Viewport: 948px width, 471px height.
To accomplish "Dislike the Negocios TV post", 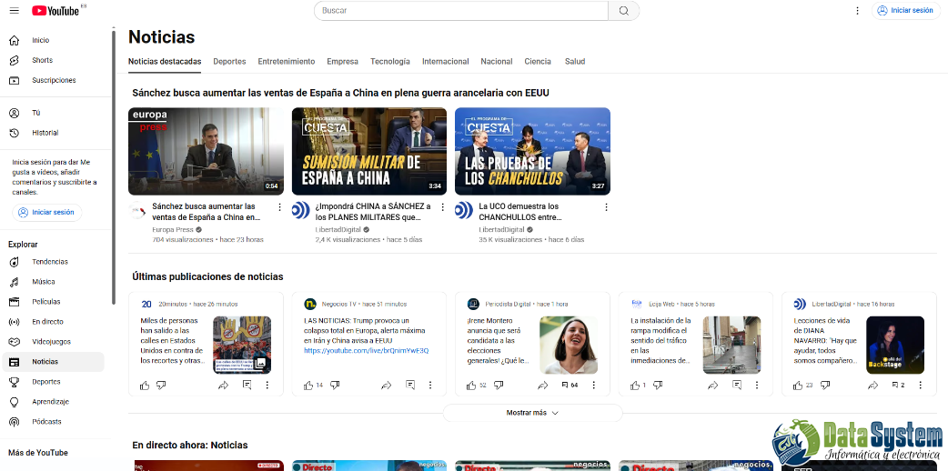I will [335, 386].
